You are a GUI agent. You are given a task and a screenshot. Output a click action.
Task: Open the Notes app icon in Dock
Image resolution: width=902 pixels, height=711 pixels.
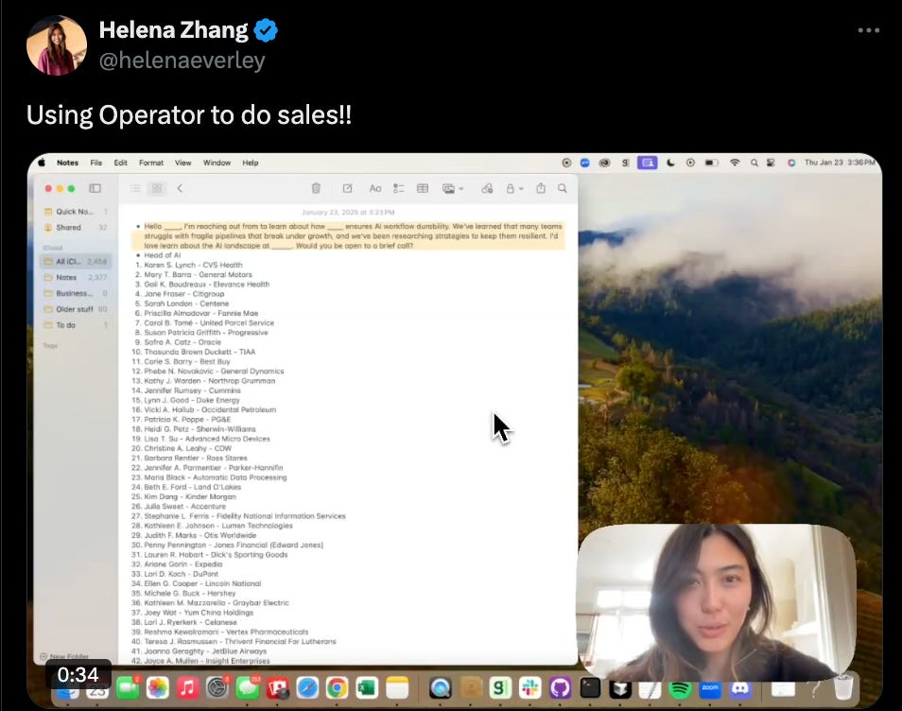coord(397,688)
